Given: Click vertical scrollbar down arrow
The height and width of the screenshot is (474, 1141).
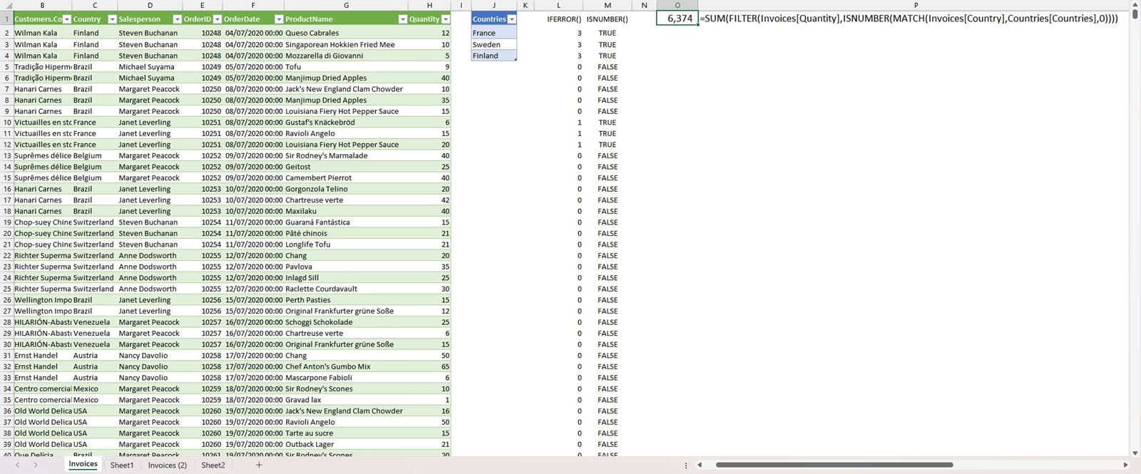Looking at the screenshot, I should 1135,453.
